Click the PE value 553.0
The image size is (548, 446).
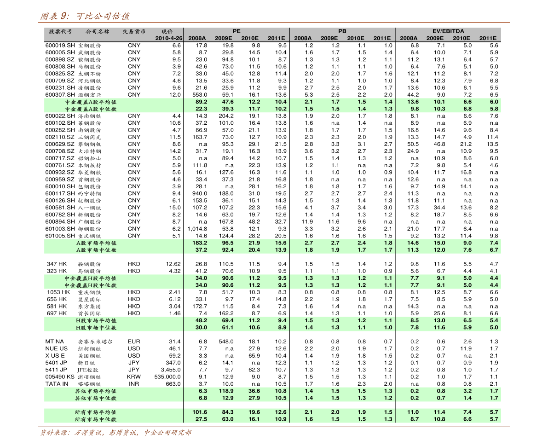click(200, 95)
